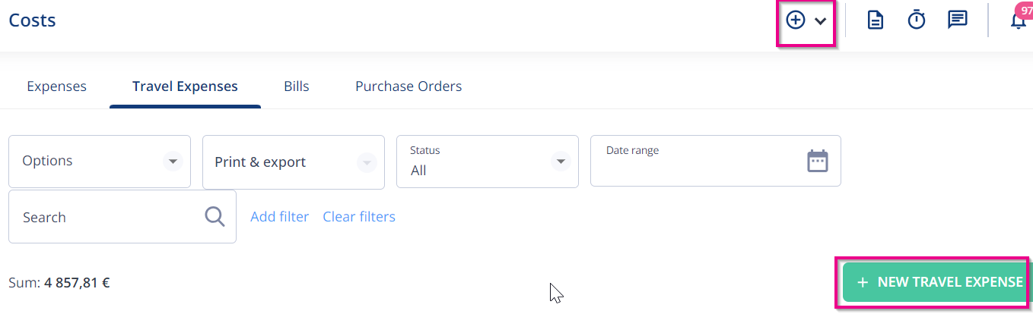
Task: Open the Status filter dropdown
Action: [488, 162]
